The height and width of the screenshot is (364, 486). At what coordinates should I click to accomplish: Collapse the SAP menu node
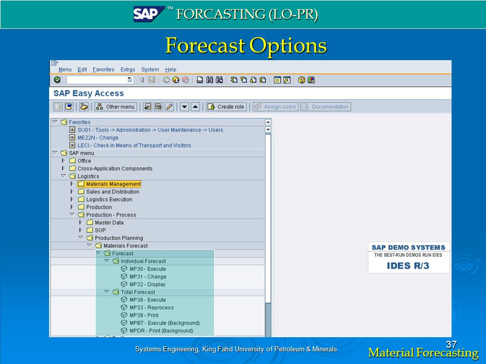pyautogui.click(x=55, y=153)
